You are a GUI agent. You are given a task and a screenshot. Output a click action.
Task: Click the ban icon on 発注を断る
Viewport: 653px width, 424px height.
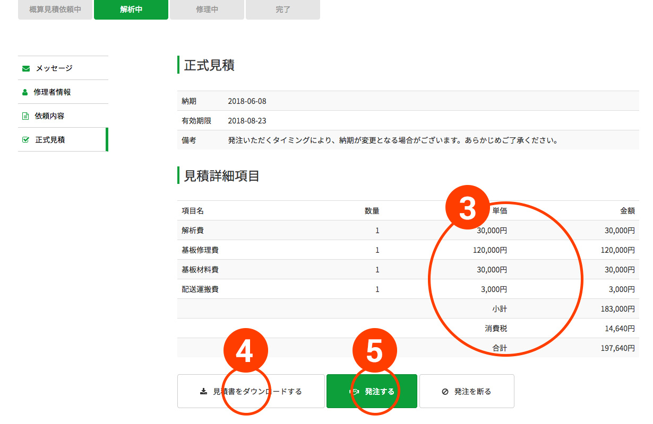(445, 392)
